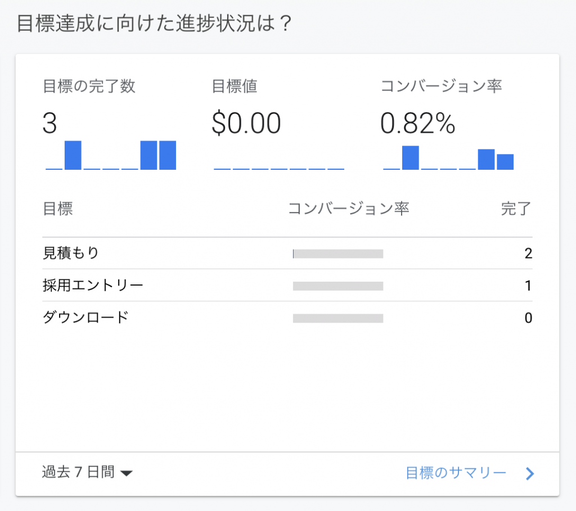The height and width of the screenshot is (511, 576).
Task: Click the 完了 column header
Action: pos(516,209)
